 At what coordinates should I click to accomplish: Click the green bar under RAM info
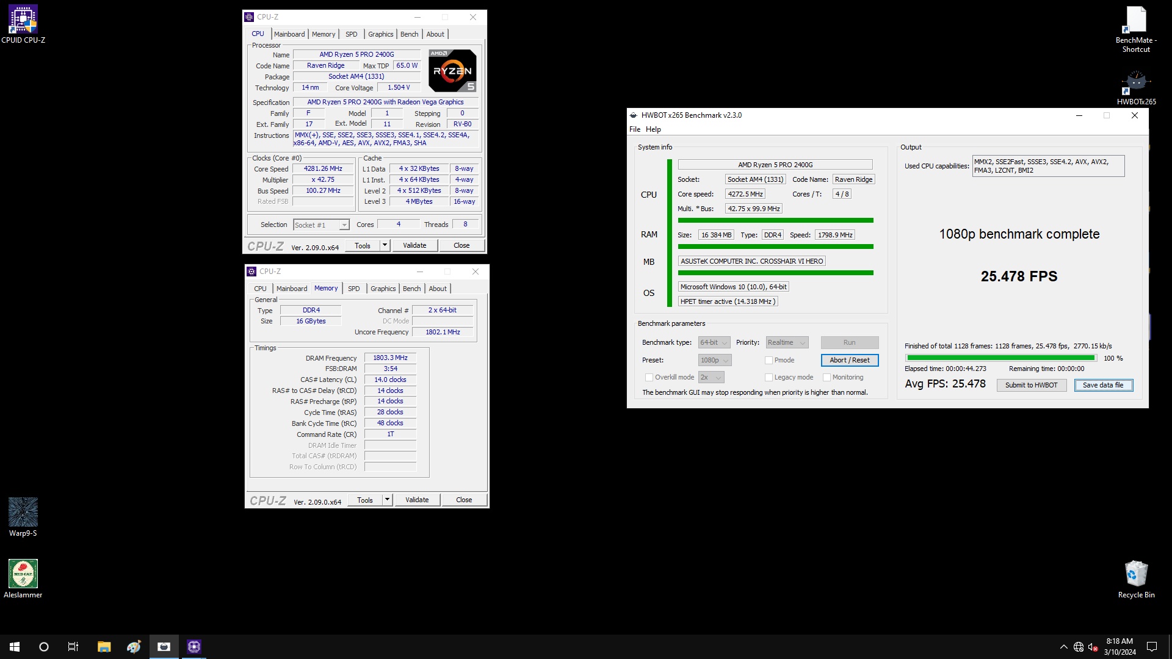775,247
